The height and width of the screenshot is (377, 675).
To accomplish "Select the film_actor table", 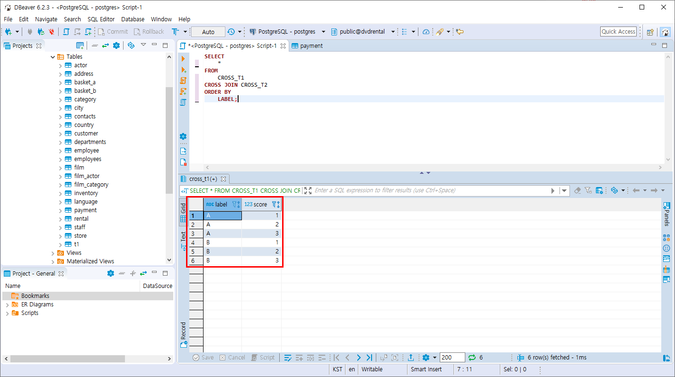I will click(x=87, y=176).
